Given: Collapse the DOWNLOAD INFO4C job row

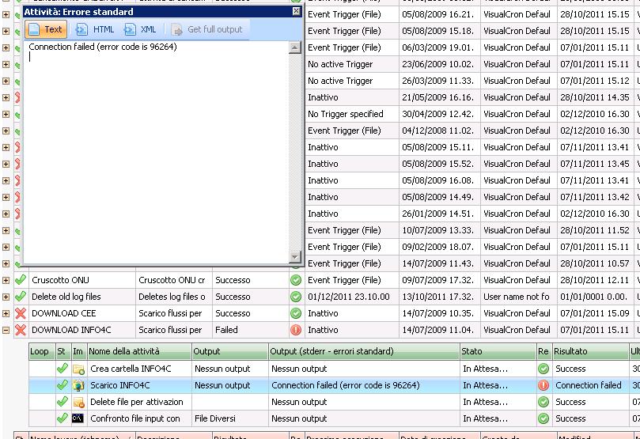Looking at the screenshot, I should [6, 330].
